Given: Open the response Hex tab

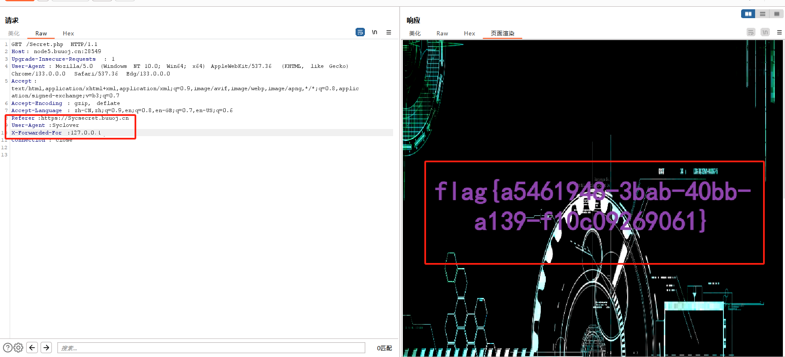Looking at the screenshot, I should pos(469,33).
